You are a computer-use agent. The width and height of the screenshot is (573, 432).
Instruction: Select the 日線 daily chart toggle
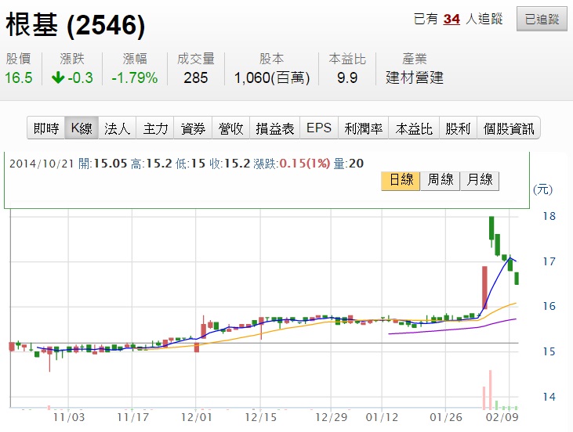pyautogui.click(x=401, y=181)
